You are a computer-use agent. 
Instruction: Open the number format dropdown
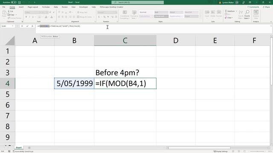pos(116,12)
